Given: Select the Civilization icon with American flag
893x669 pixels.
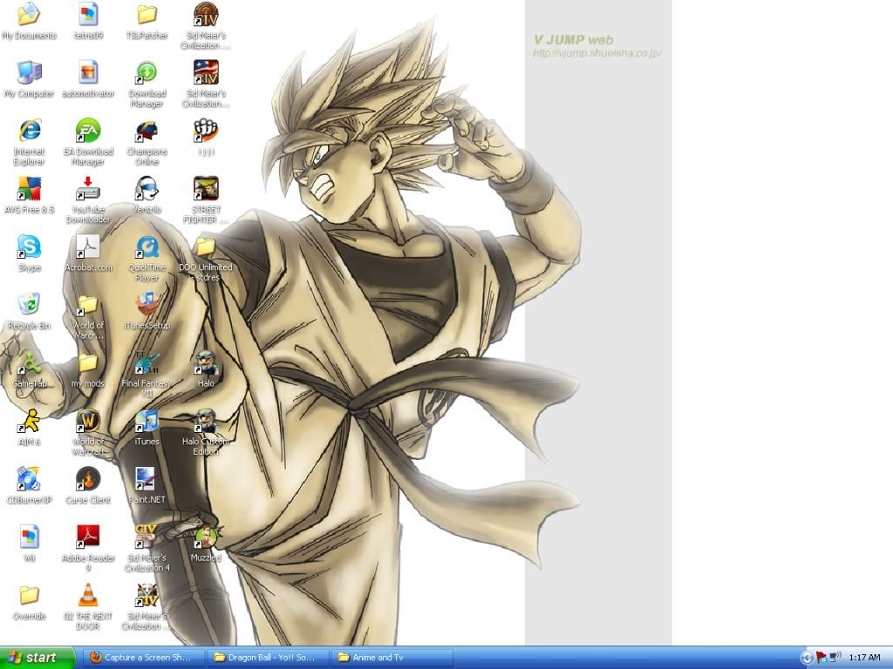Looking at the screenshot, I should [x=206, y=72].
